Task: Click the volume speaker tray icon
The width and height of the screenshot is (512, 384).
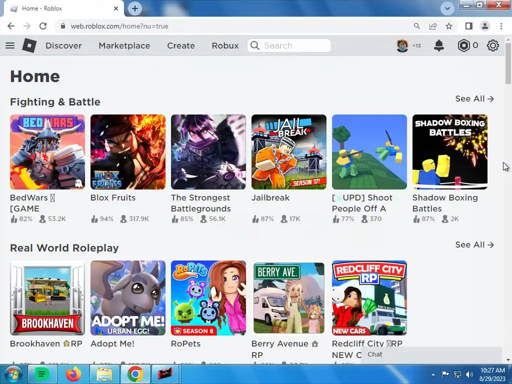Action: (469, 374)
